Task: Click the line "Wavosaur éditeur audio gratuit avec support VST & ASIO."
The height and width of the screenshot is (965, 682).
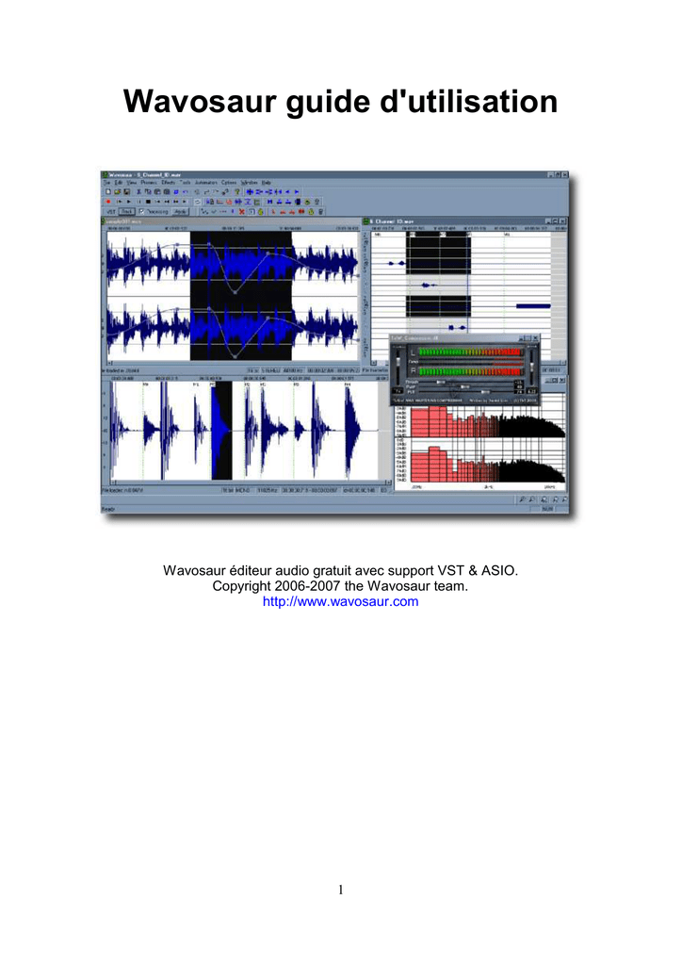Action: [x=340, y=570]
